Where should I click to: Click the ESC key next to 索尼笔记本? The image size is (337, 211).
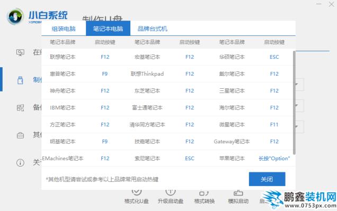(x=190, y=159)
